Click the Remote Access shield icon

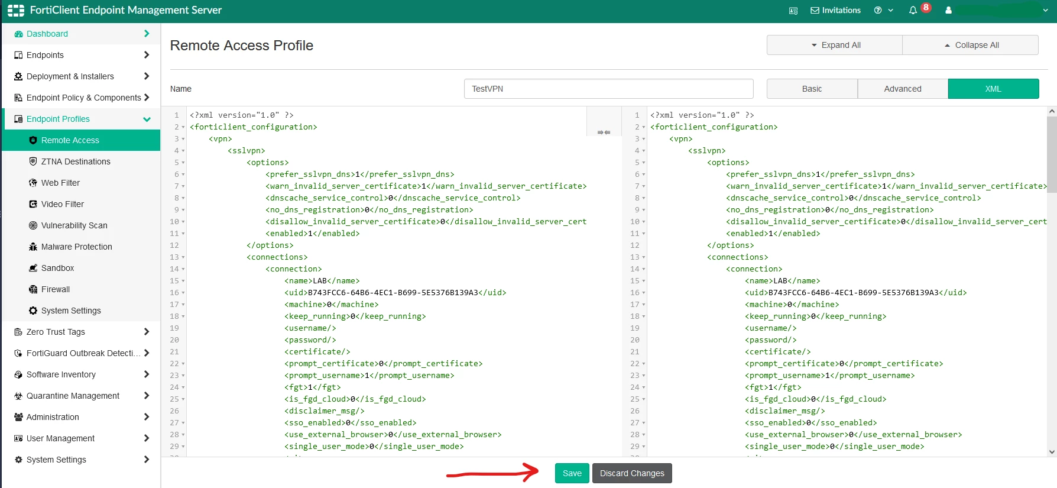tap(33, 141)
